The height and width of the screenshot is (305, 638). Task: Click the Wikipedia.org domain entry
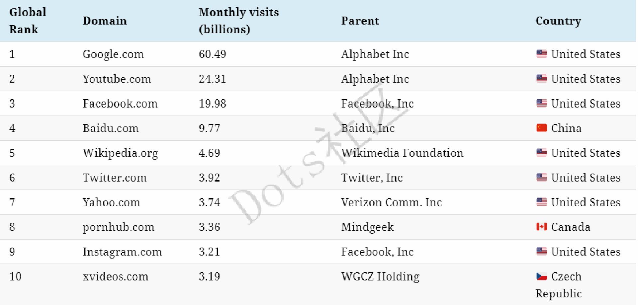120,153
